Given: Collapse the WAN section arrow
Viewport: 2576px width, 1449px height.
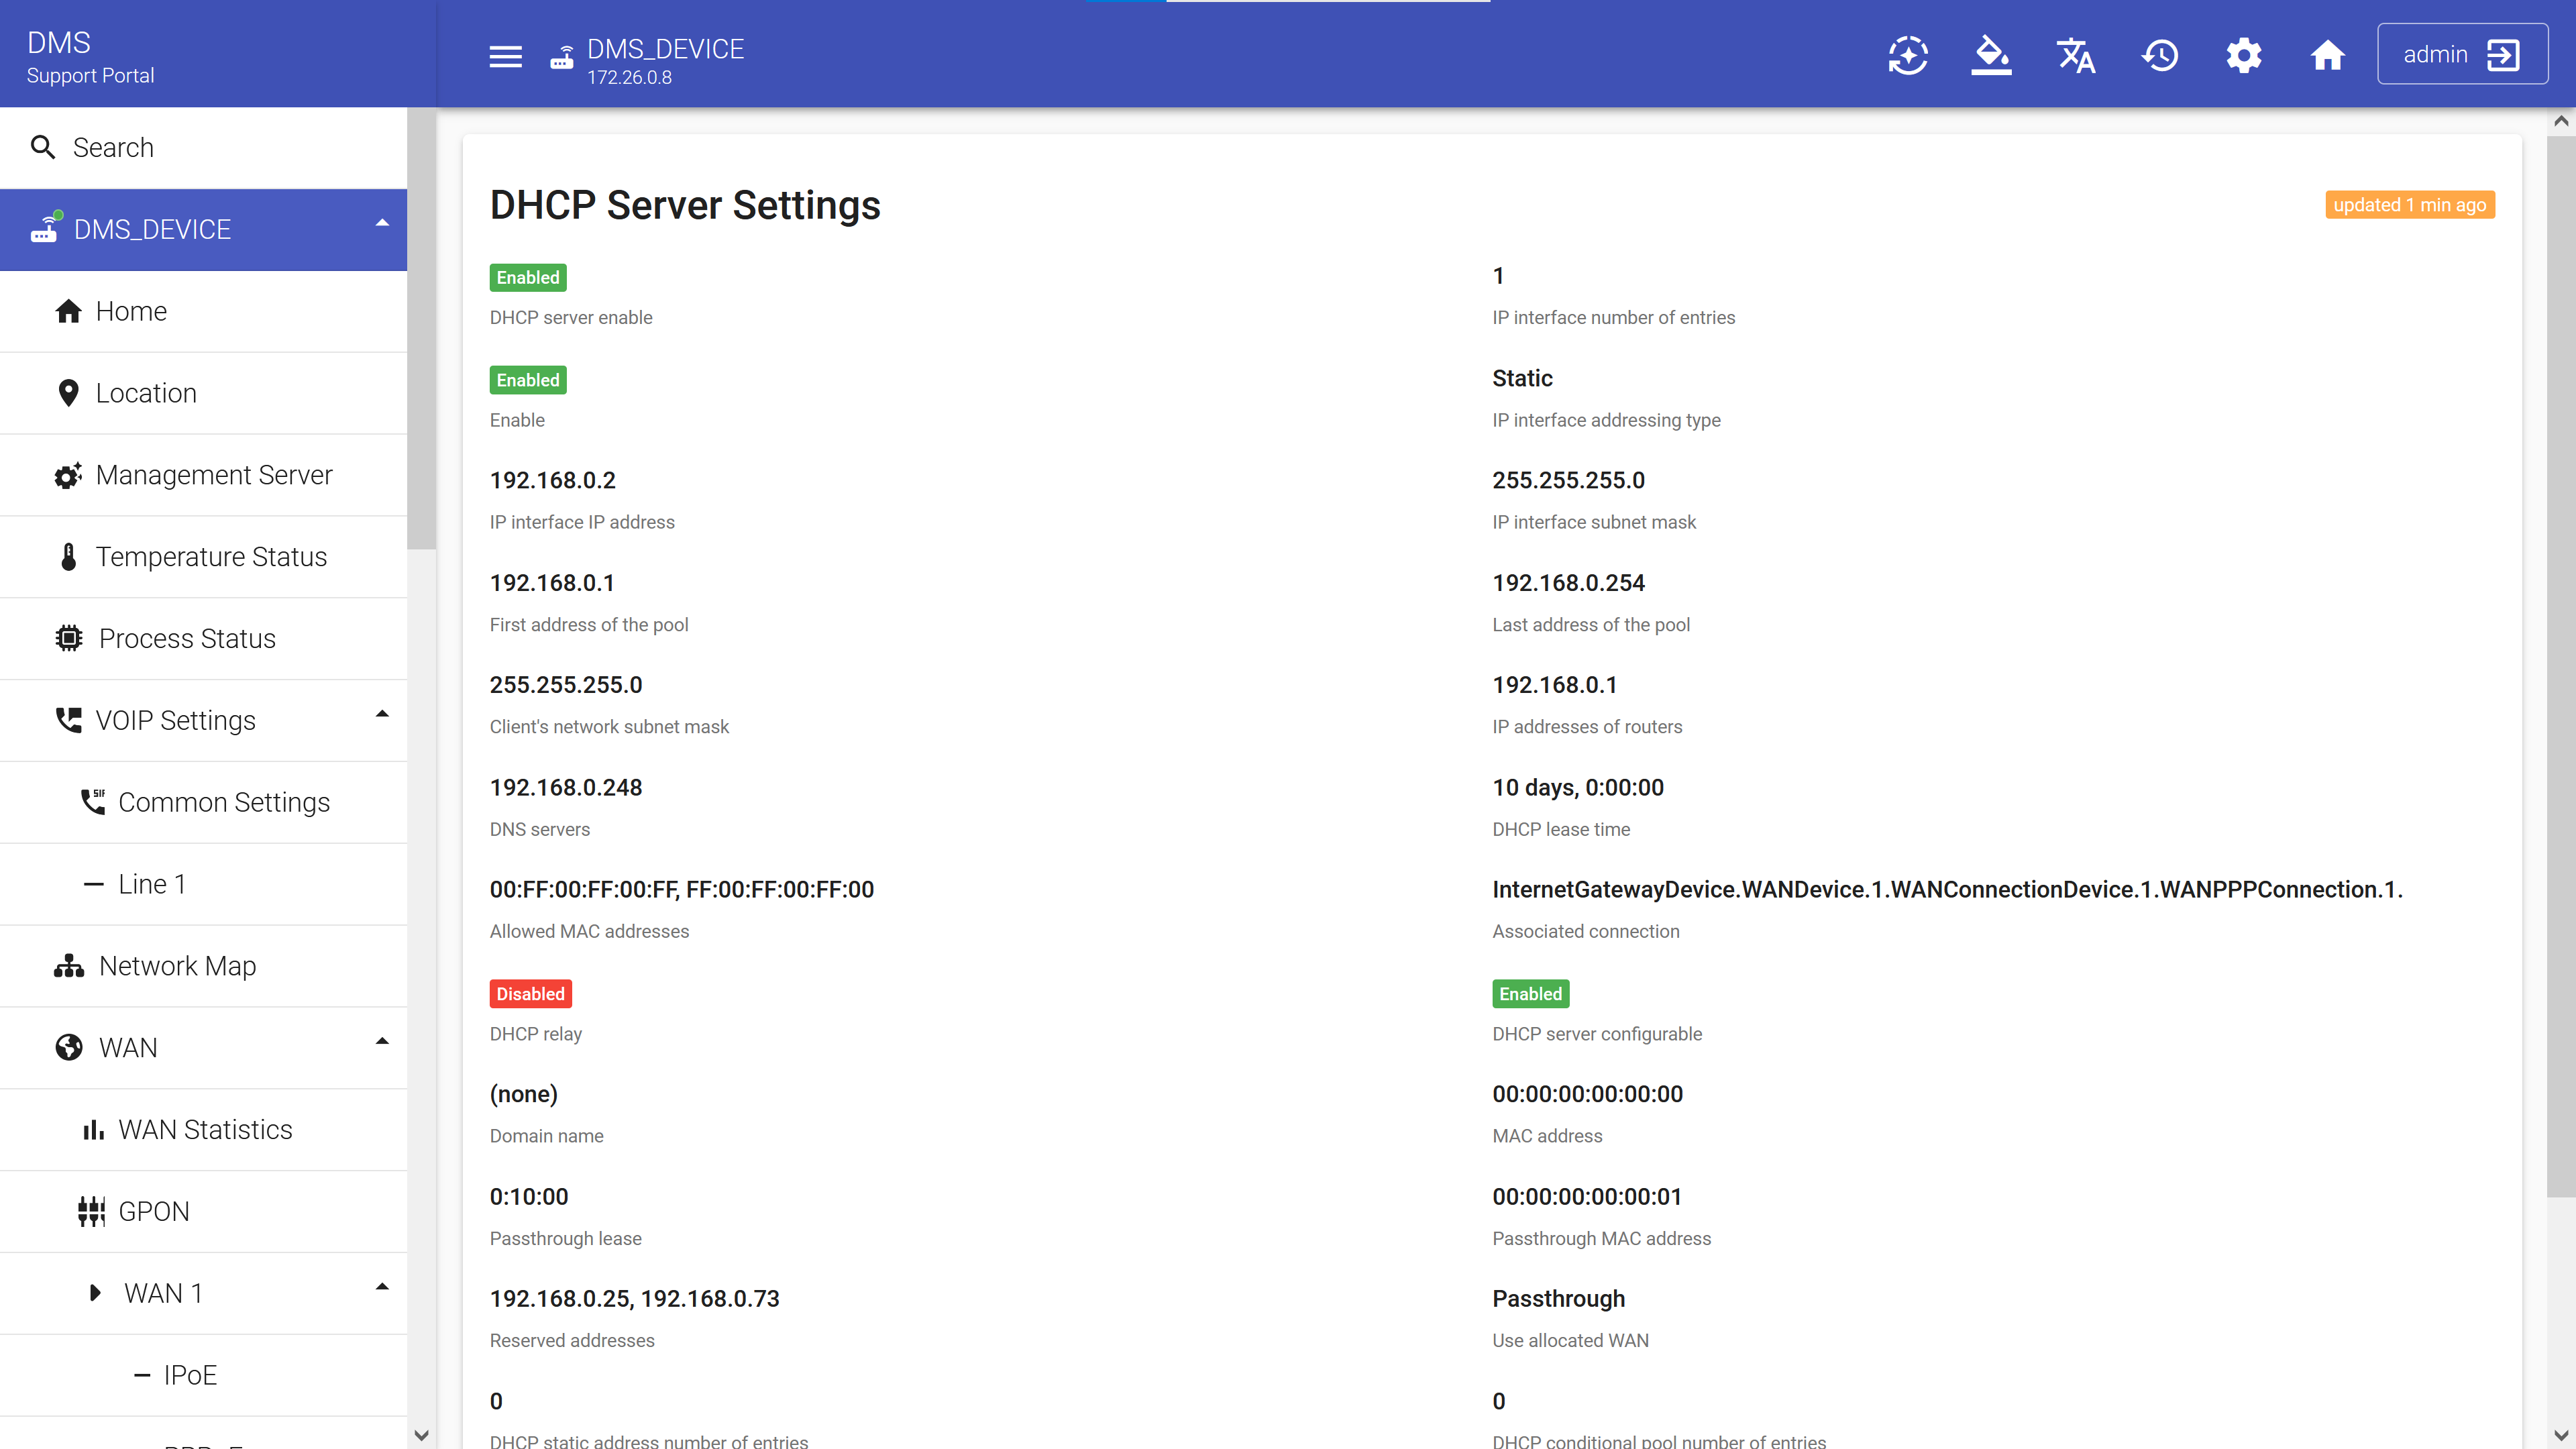Looking at the screenshot, I should 382,1042.
